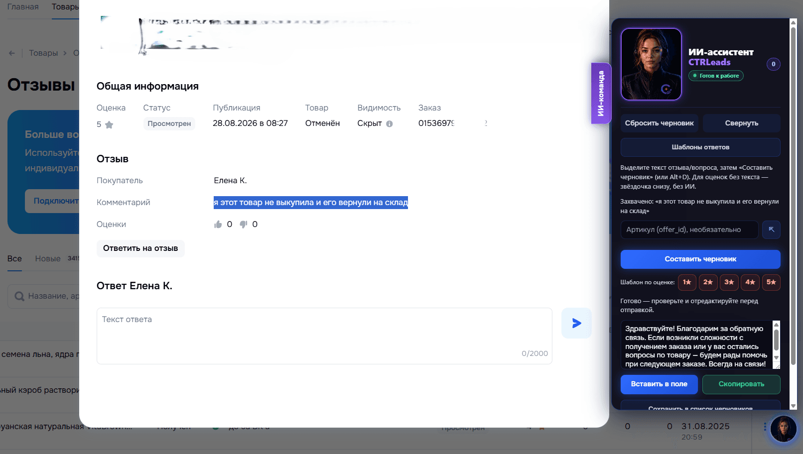Select the 1★ rating template

point(687,282)
